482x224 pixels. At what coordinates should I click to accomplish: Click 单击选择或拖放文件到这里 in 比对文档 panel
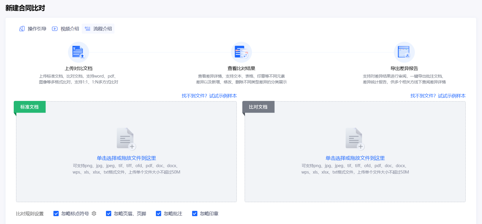tap(355, 158)
